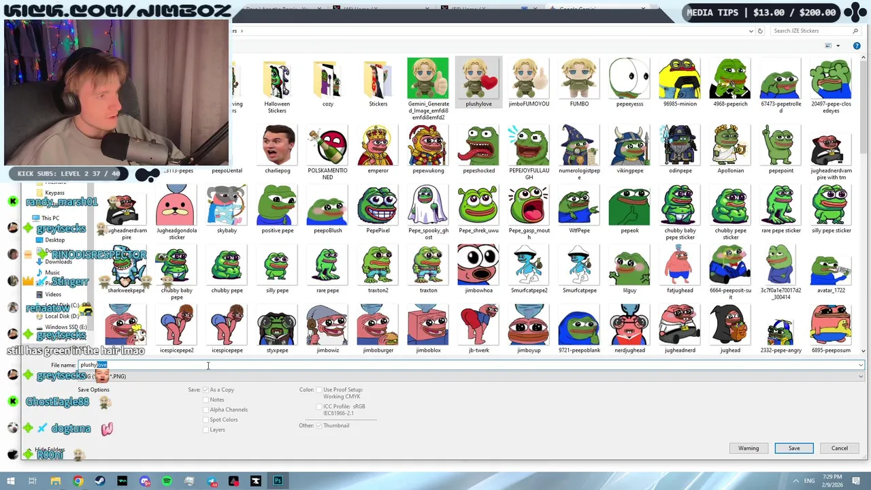Toggle the Thumbnail checkbox
This screenshot has width=871, height=490.
click(318, 425)
